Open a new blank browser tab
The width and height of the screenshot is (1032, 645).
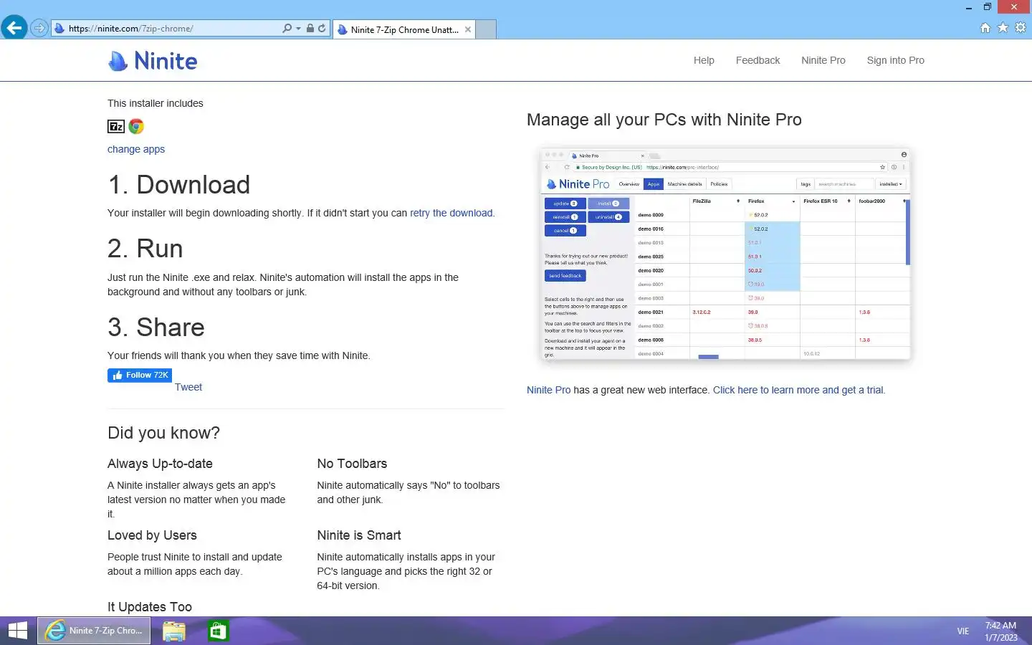(487, 29)
